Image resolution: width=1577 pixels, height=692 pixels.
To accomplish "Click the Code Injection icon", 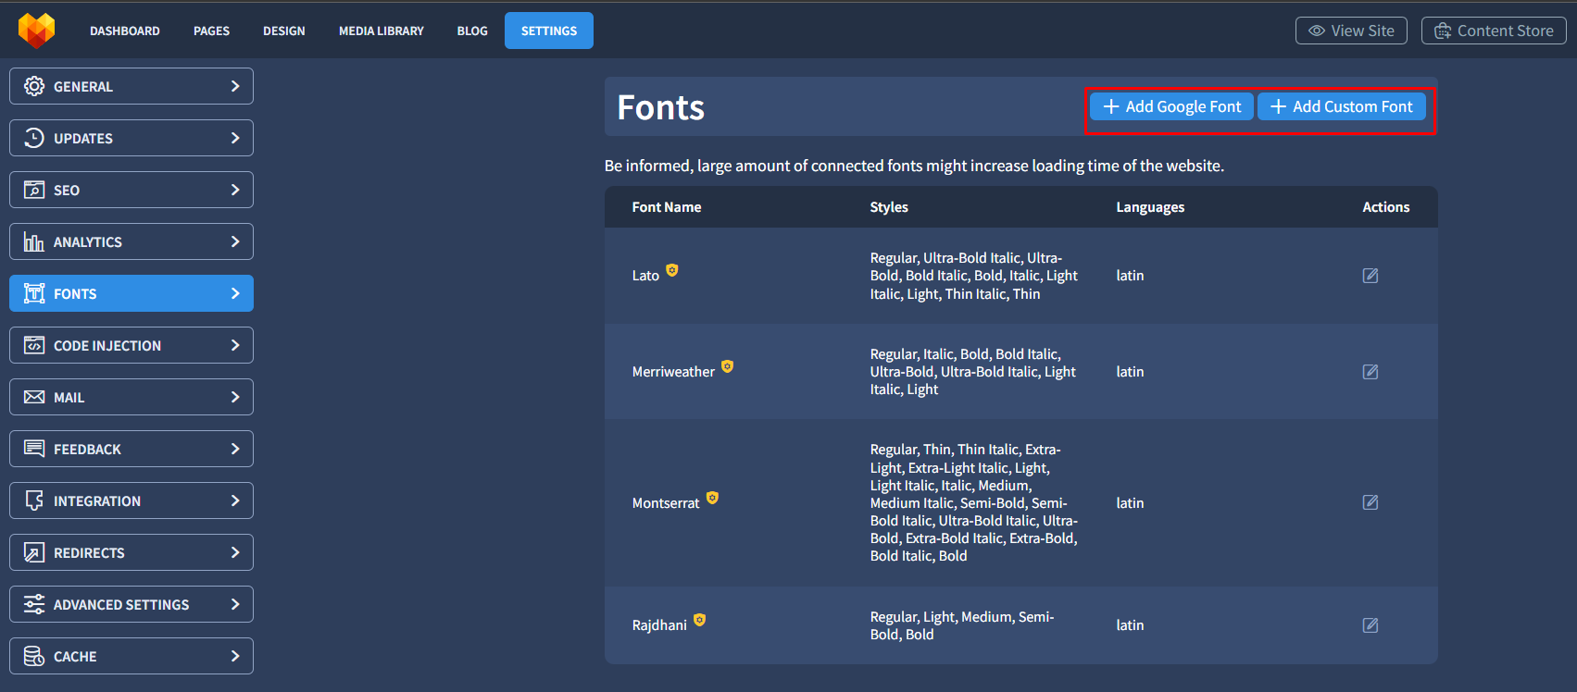I will click(34, 345).
